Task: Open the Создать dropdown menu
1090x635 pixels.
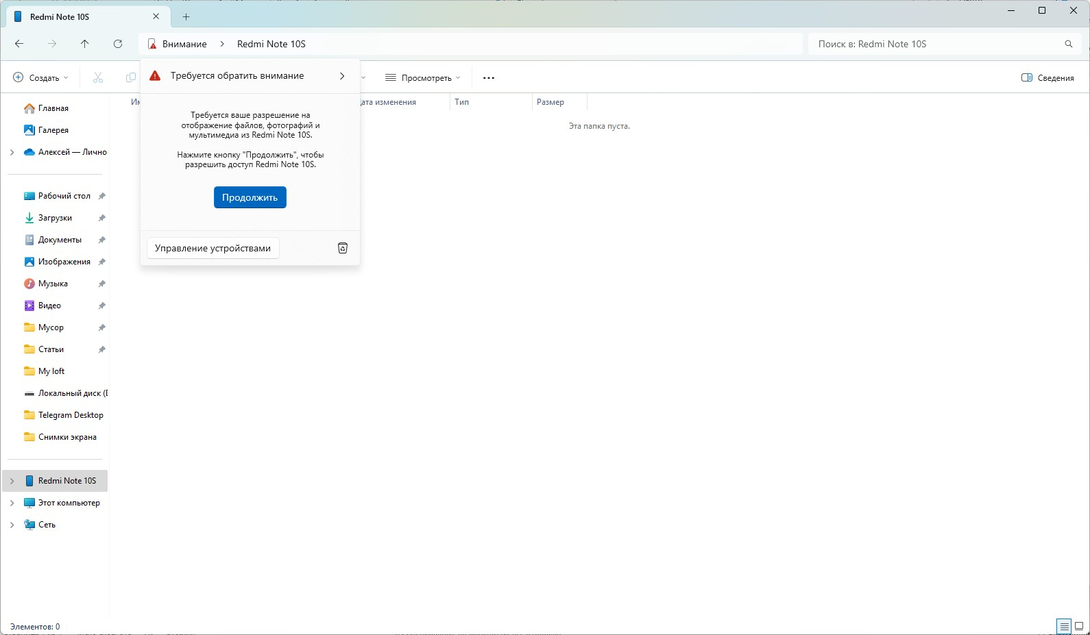Action: point(41,78)
